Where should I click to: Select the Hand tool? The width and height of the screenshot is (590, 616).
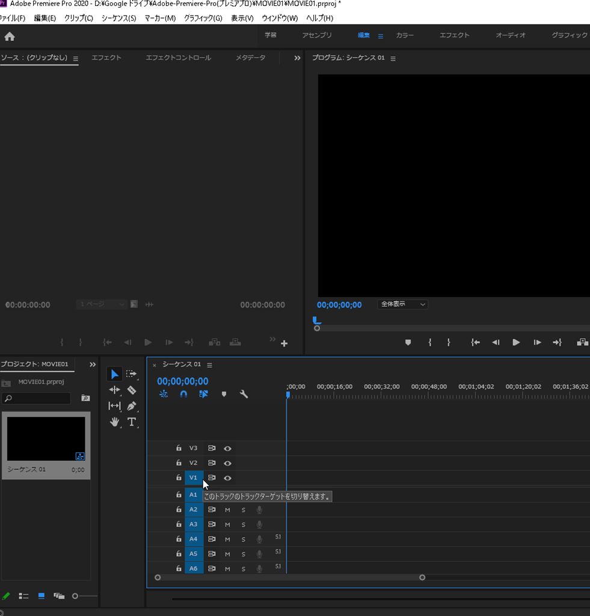click(x=114, y=422)
